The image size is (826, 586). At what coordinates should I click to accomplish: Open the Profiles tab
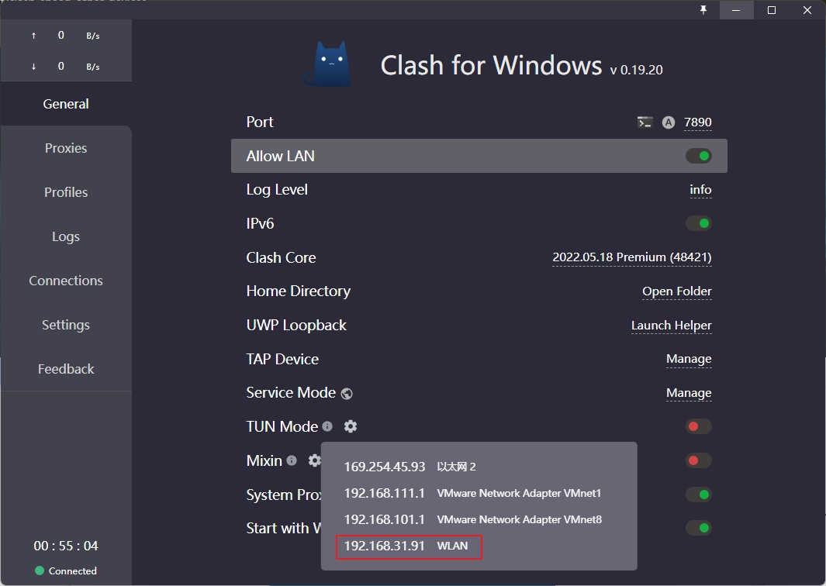[x=66, y=192]
